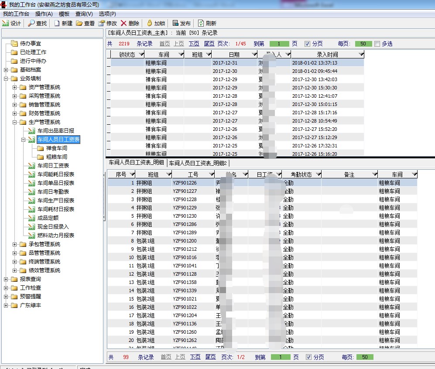This screenshot has height=369, width=435.
Task: Toggle the top 分页 pagination checkbox
Action: click(308, 44)
